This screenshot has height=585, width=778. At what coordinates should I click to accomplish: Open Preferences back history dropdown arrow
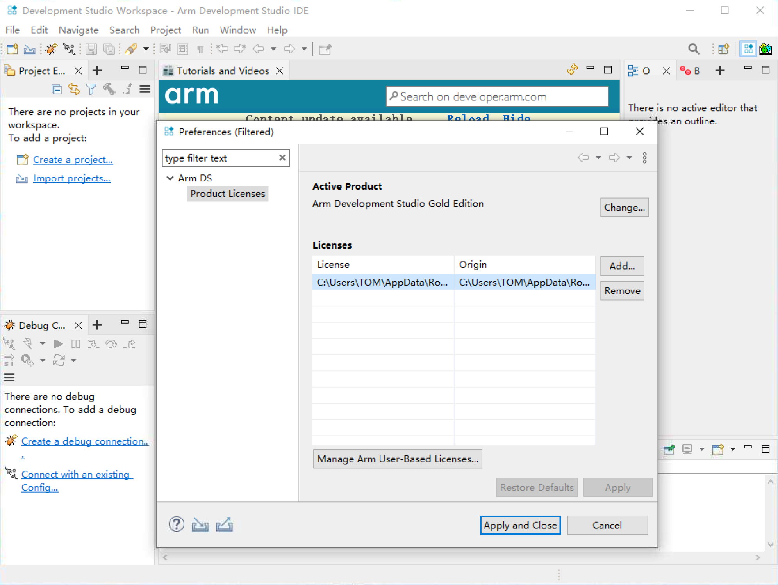[x=598, y=158]
